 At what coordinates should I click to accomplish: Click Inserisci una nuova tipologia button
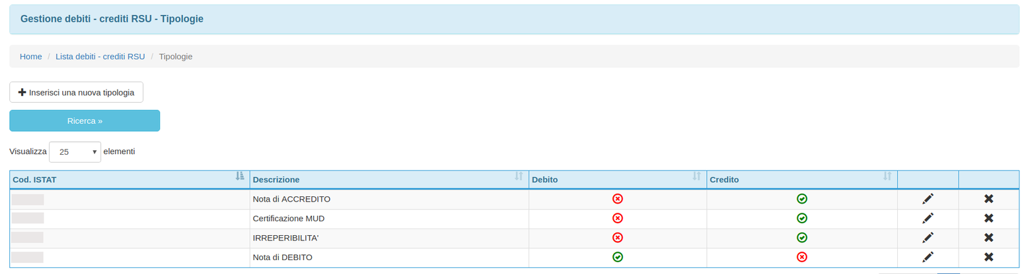click(x=76, y=93)
